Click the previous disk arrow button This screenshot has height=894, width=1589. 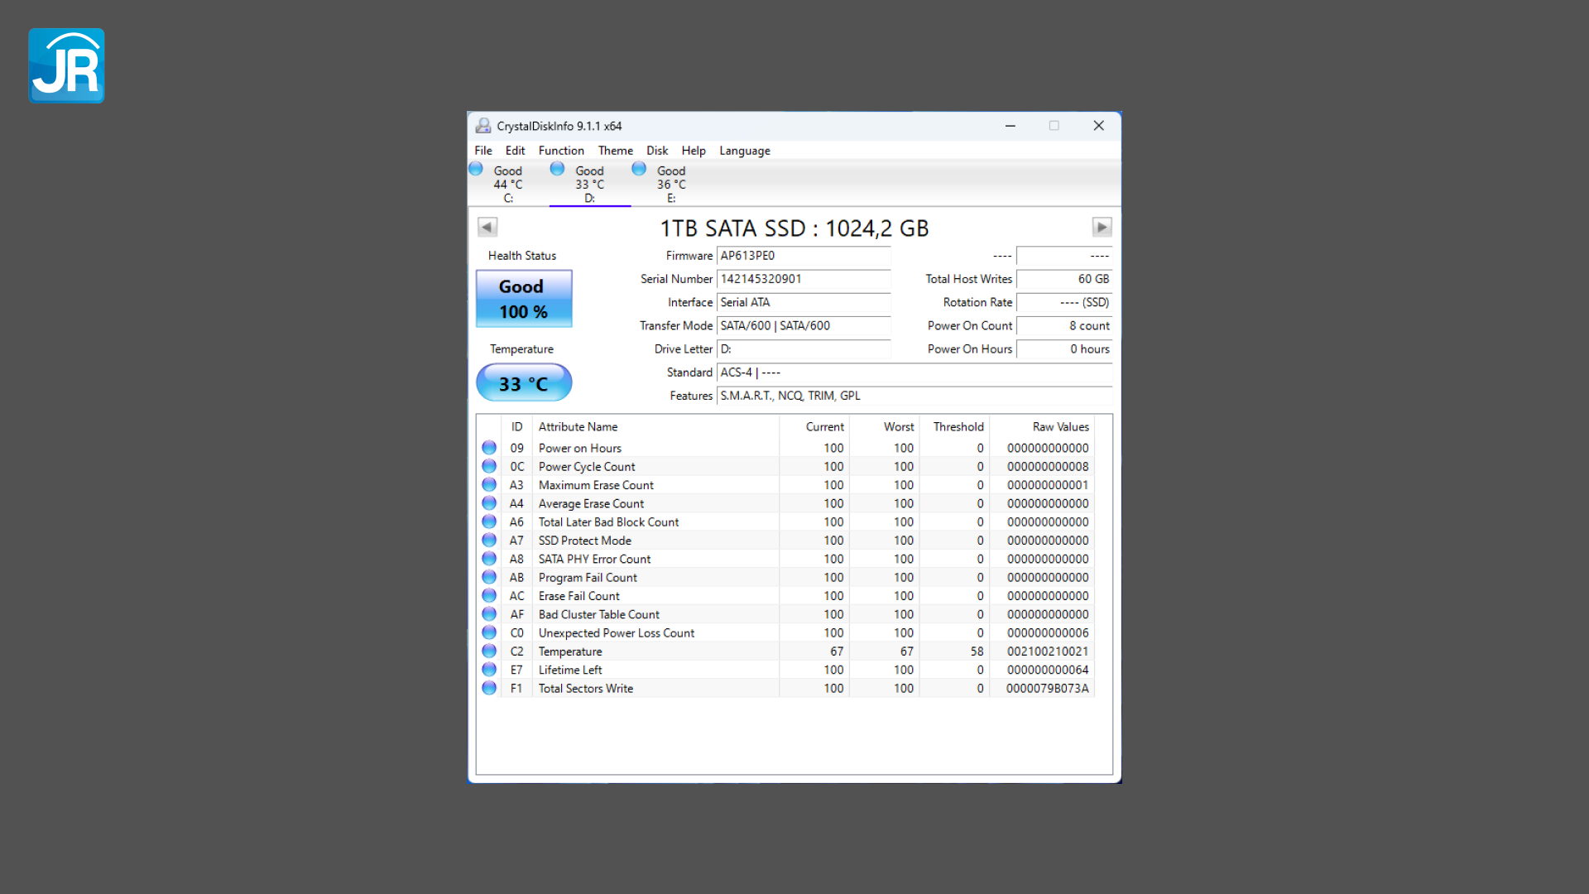(487, 227)
